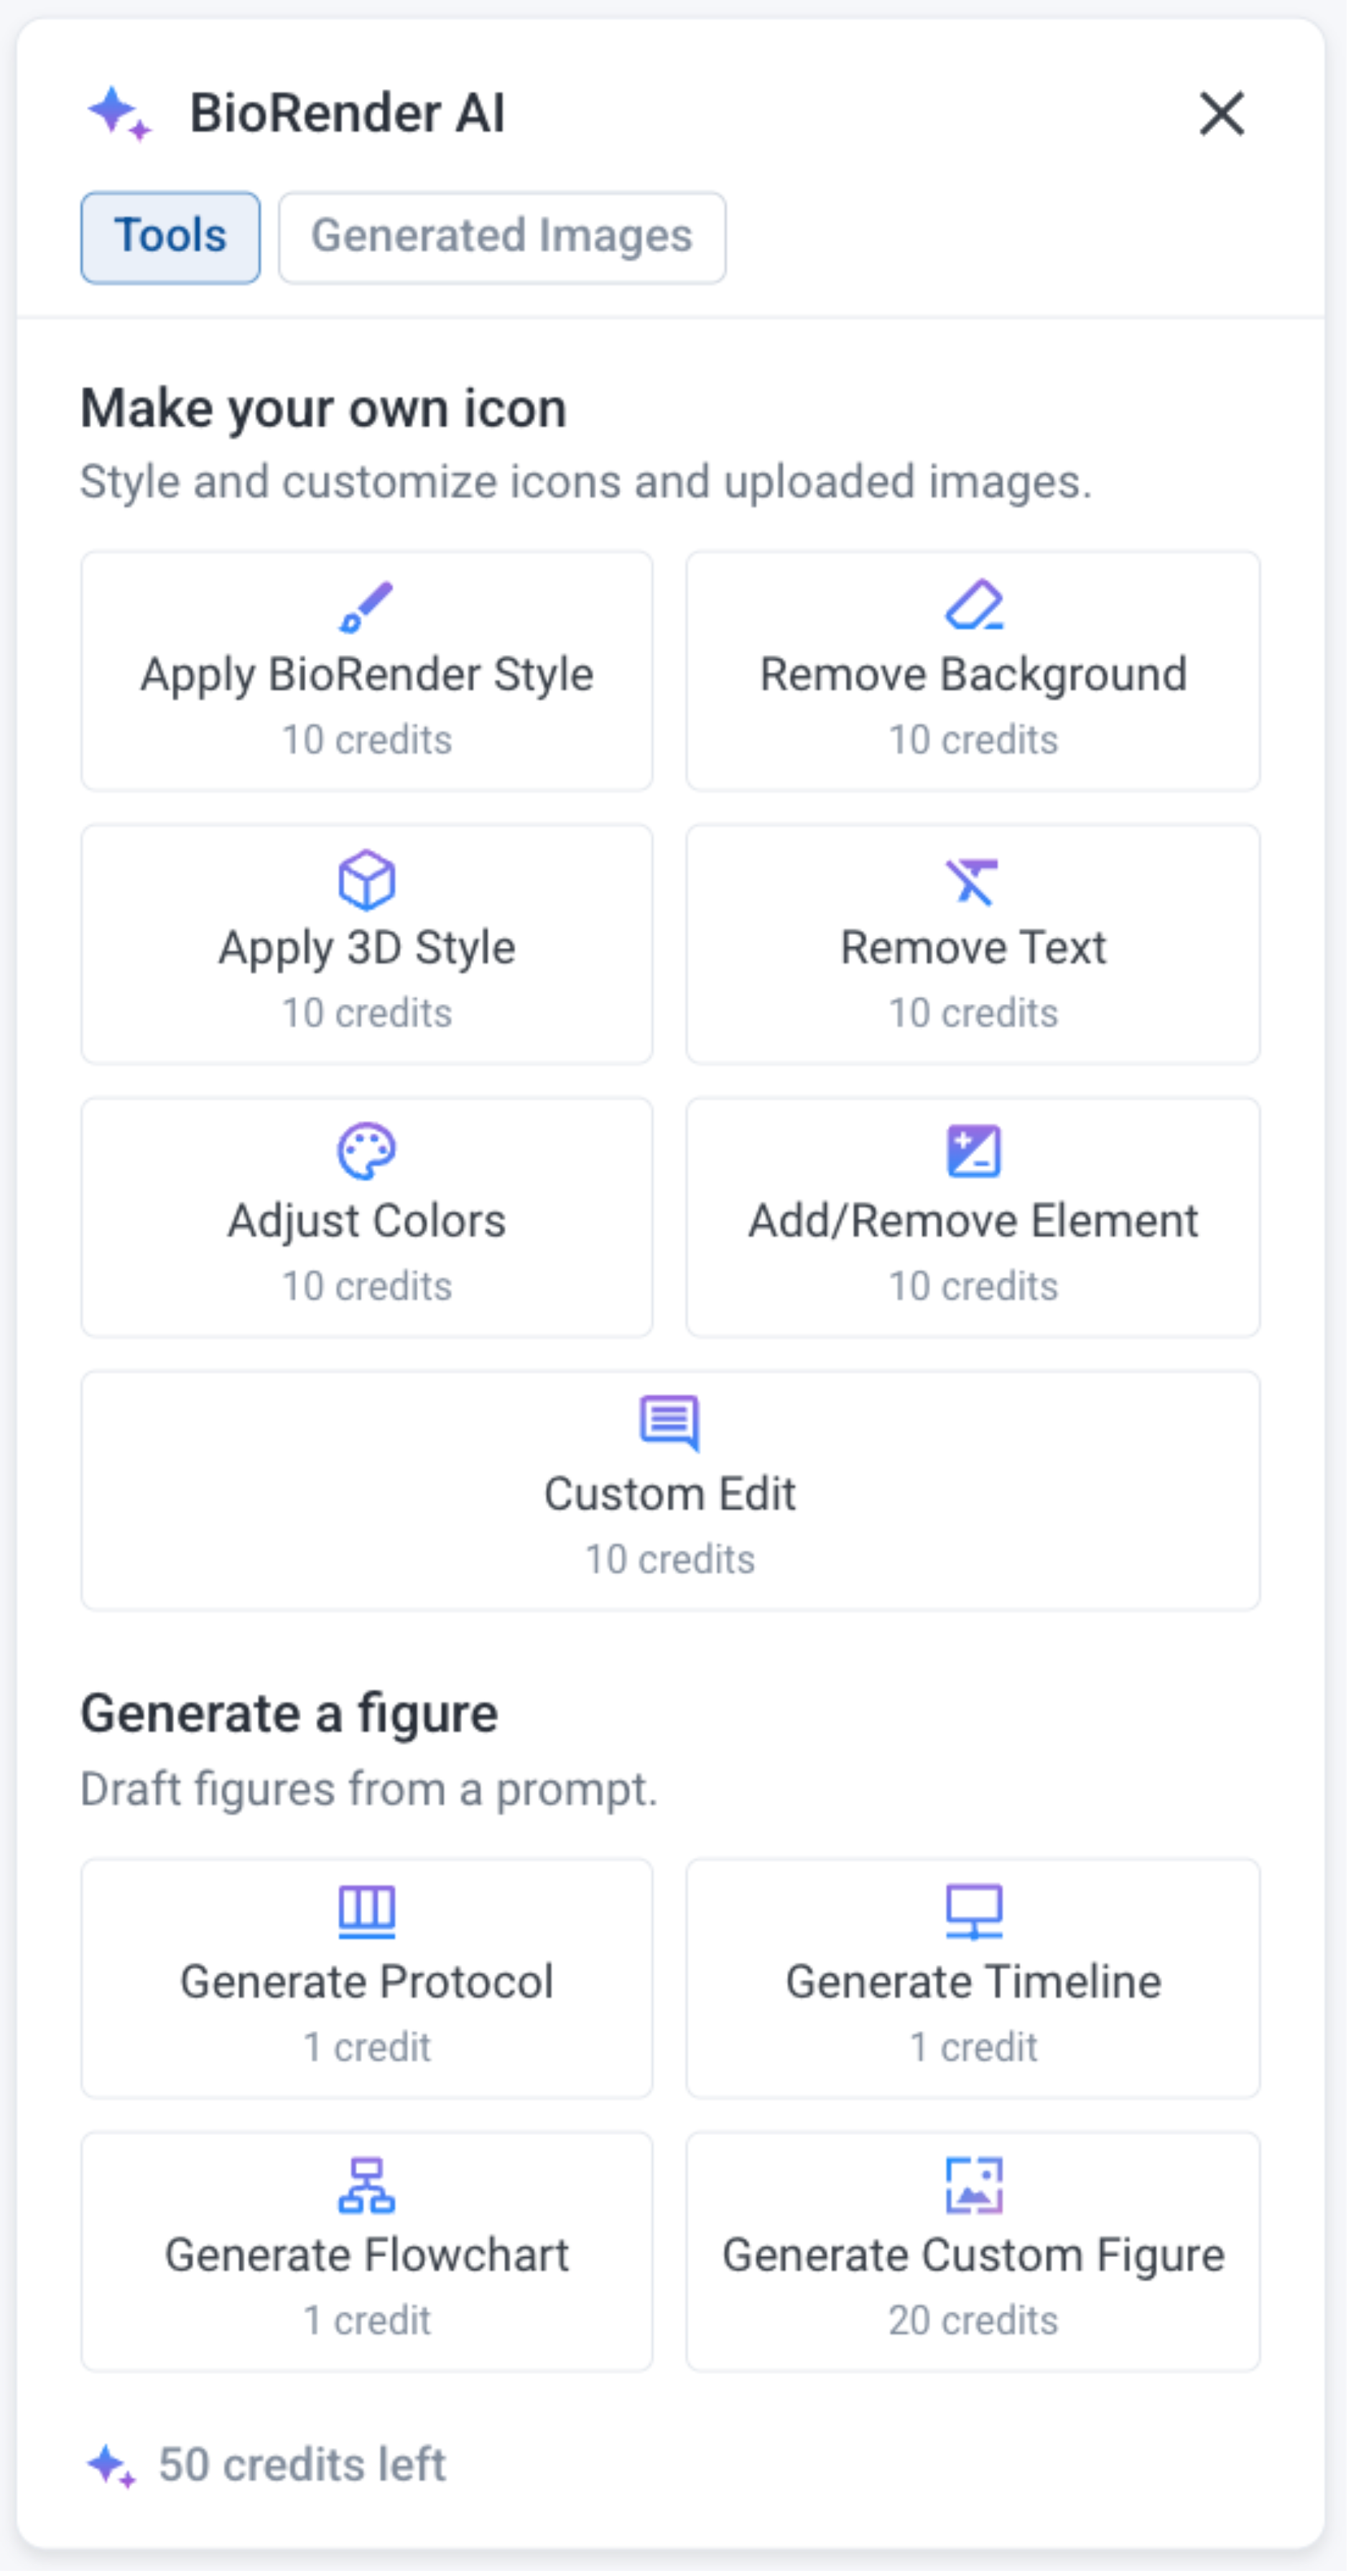Open the Generated Images tab
Image resolution: width=1351 pixels, height=2576 pixels.
click(x=502, y=237)
